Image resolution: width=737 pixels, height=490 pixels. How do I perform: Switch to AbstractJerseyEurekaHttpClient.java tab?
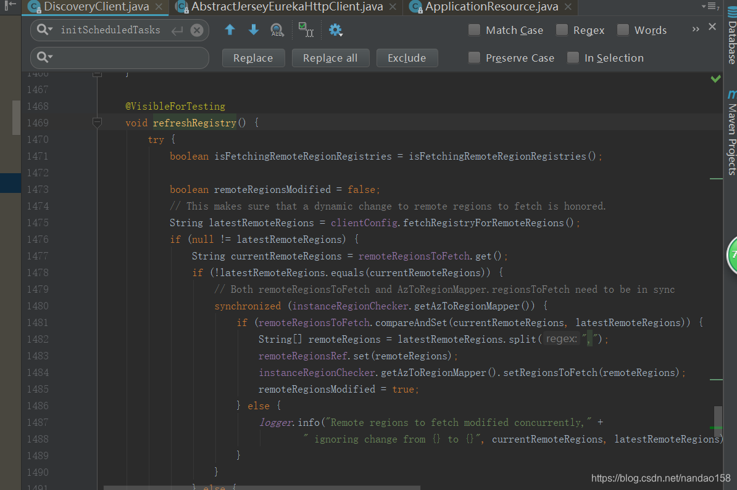(x=287, y=7)
